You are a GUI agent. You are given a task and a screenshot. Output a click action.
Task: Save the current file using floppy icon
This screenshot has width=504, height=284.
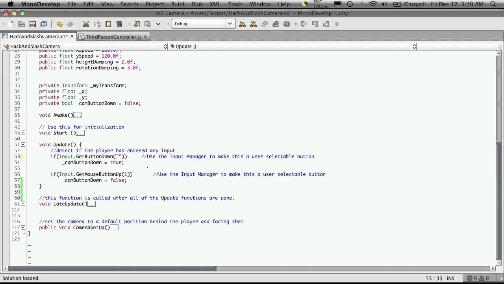point(33,24)
